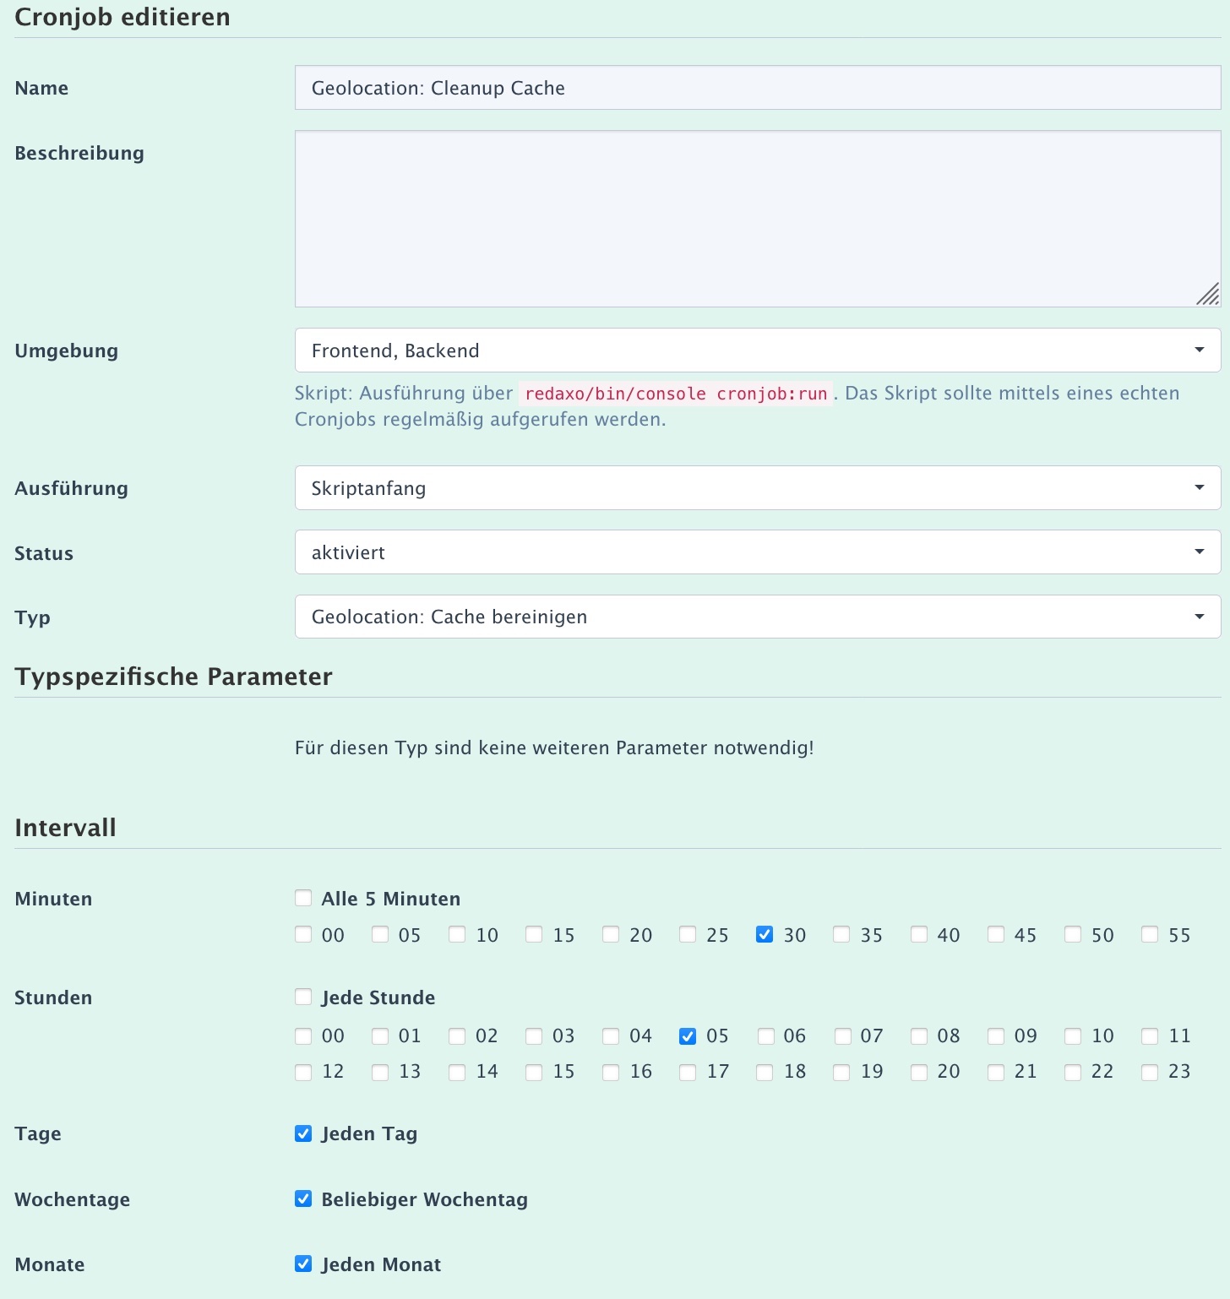Image resolution: width=1230 pixels, height=1299 pixels.
Task: Check hour 03 checkbox
Action: pos(534,1035)
